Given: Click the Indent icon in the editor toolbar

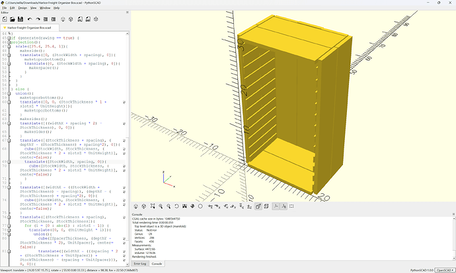Looking at the screenshot, I should (x=54, y=19).
